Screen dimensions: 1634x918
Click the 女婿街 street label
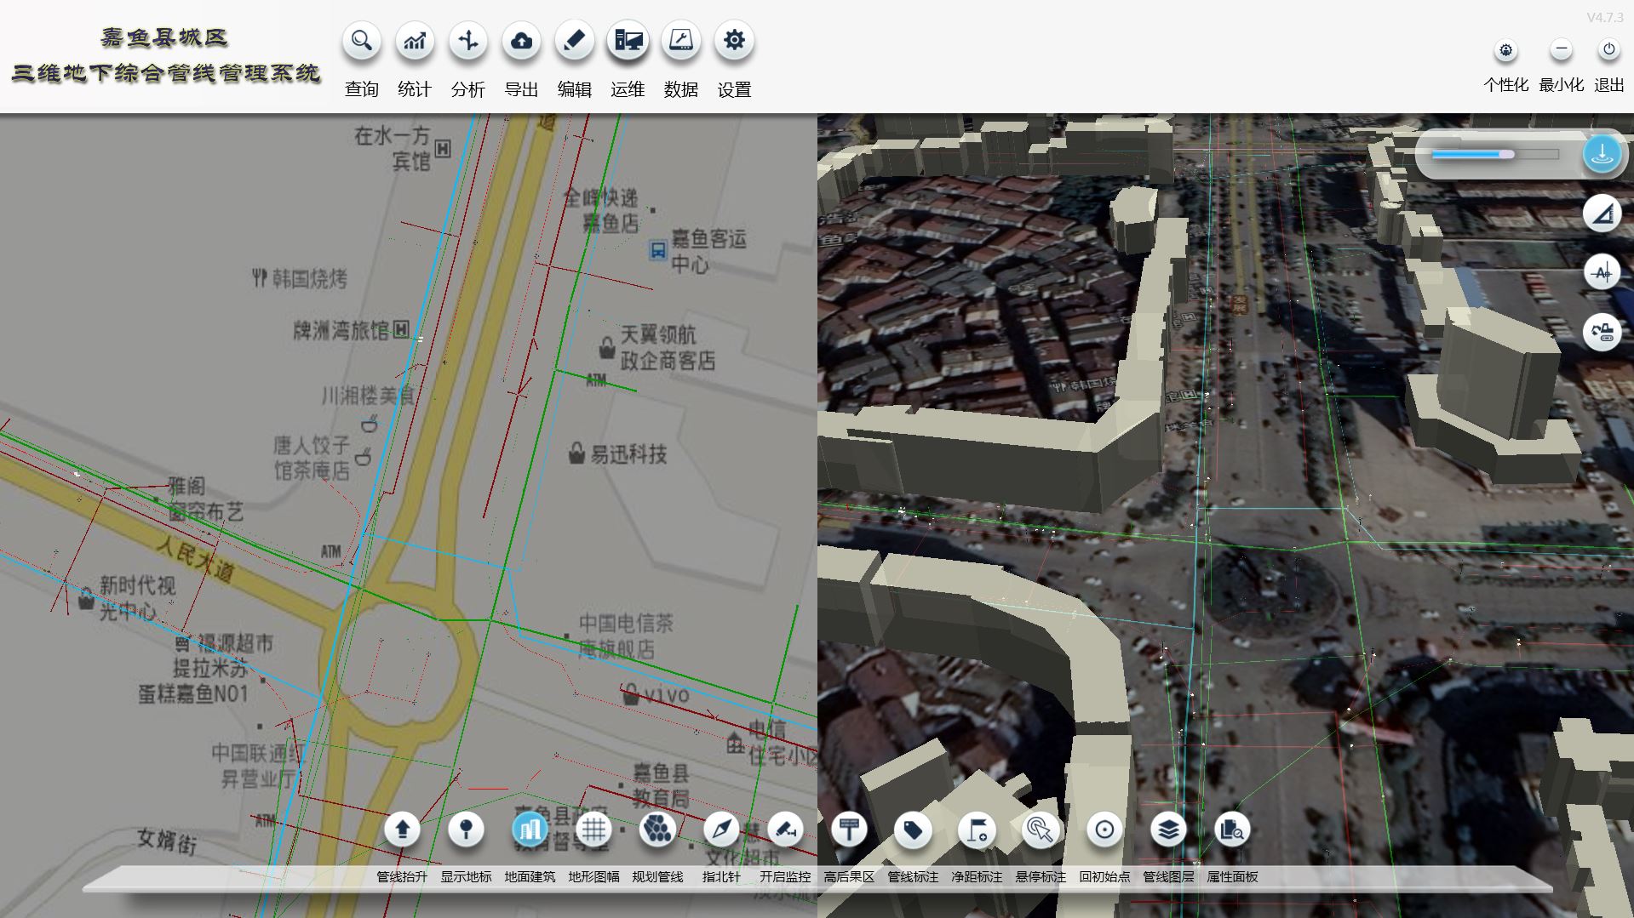click(x=168, y=841)
